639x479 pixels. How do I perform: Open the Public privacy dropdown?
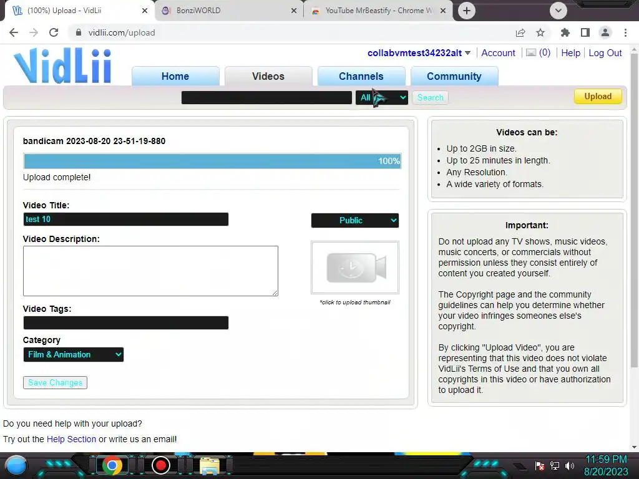pyautogui.click(x=355, y=220)
